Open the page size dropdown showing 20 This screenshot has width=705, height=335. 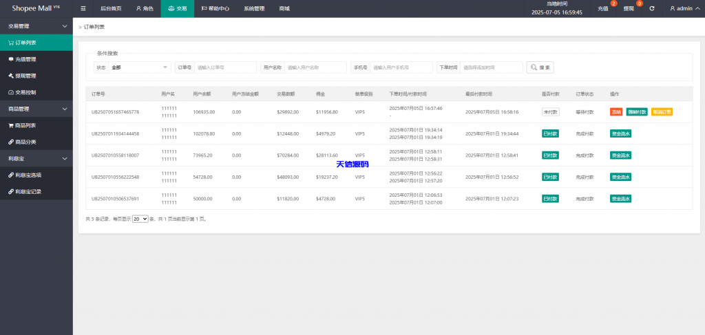click(140, 219)
